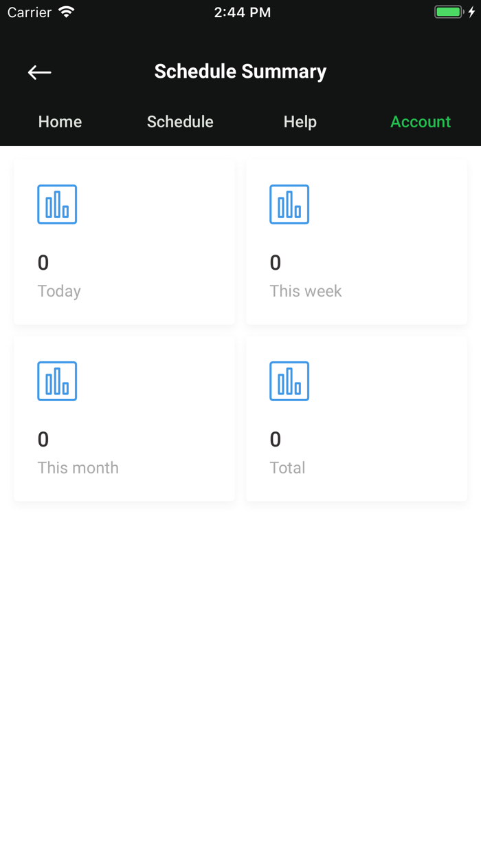This screenshot has width=481, height=856.
Task: Open the This week summary card
Action: [357, 242]
